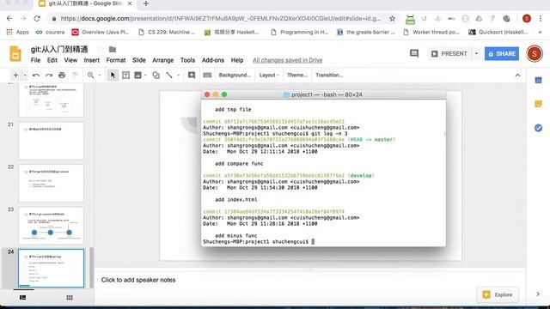The image size is (550, 309).
Task: Select the Shape tool
Action: click(x=156, y=75)
